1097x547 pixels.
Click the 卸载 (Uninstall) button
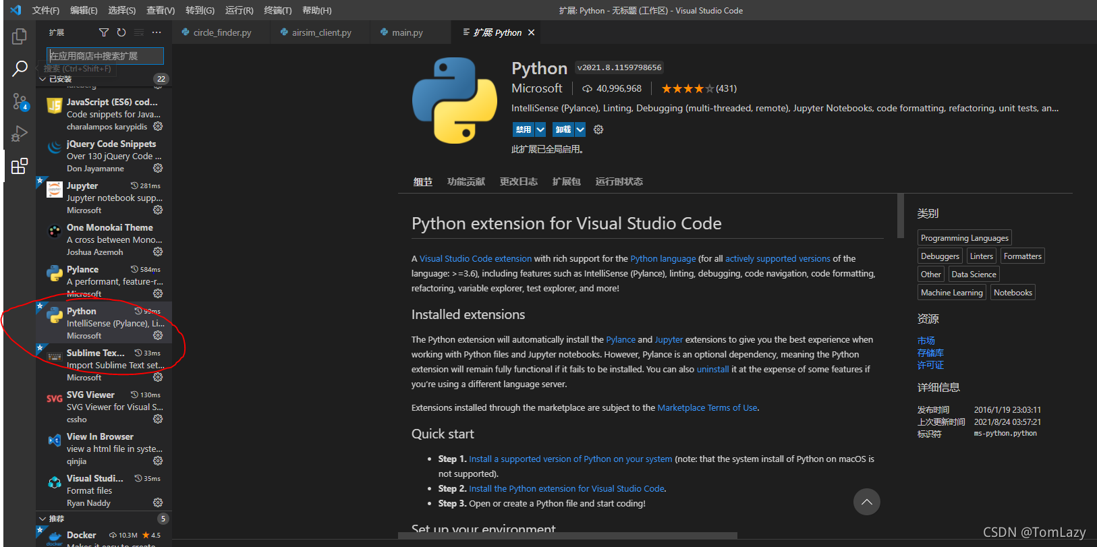click(x=563, y=129)
